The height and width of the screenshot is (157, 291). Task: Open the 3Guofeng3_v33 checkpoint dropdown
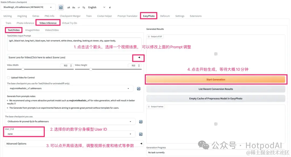(x=28, y=7)
